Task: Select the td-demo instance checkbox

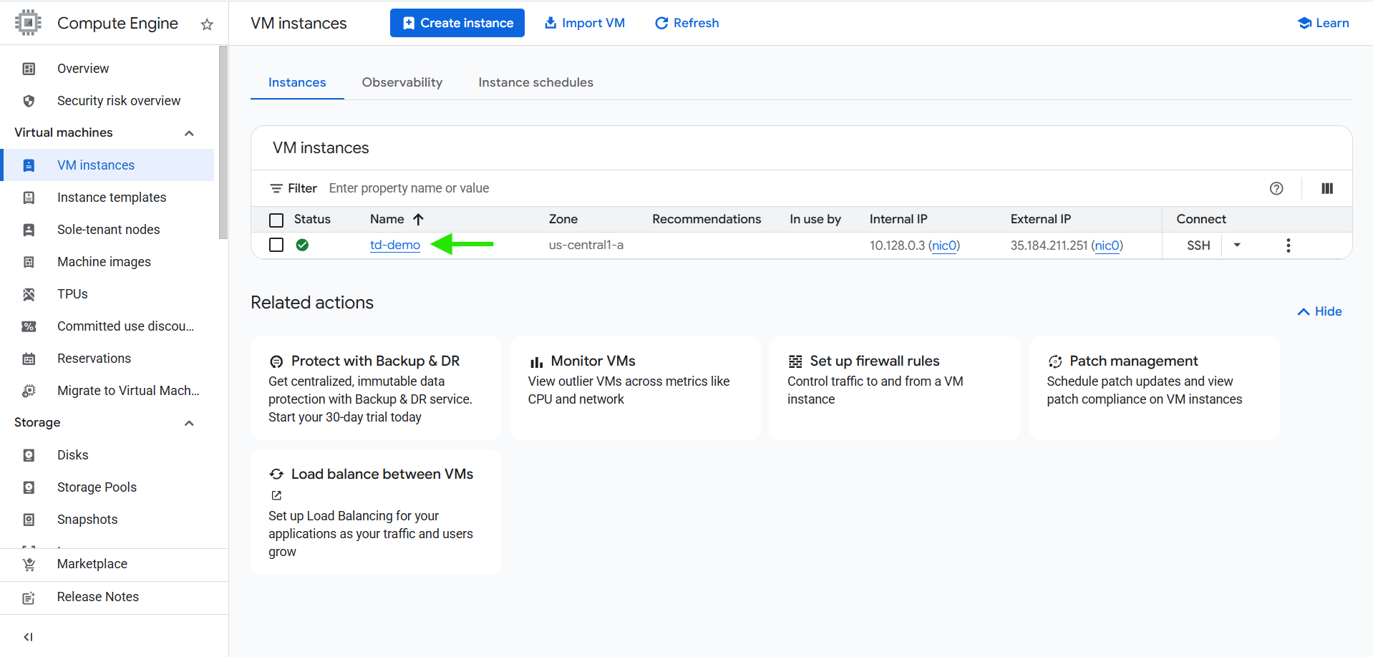Action: click(276, 245)
